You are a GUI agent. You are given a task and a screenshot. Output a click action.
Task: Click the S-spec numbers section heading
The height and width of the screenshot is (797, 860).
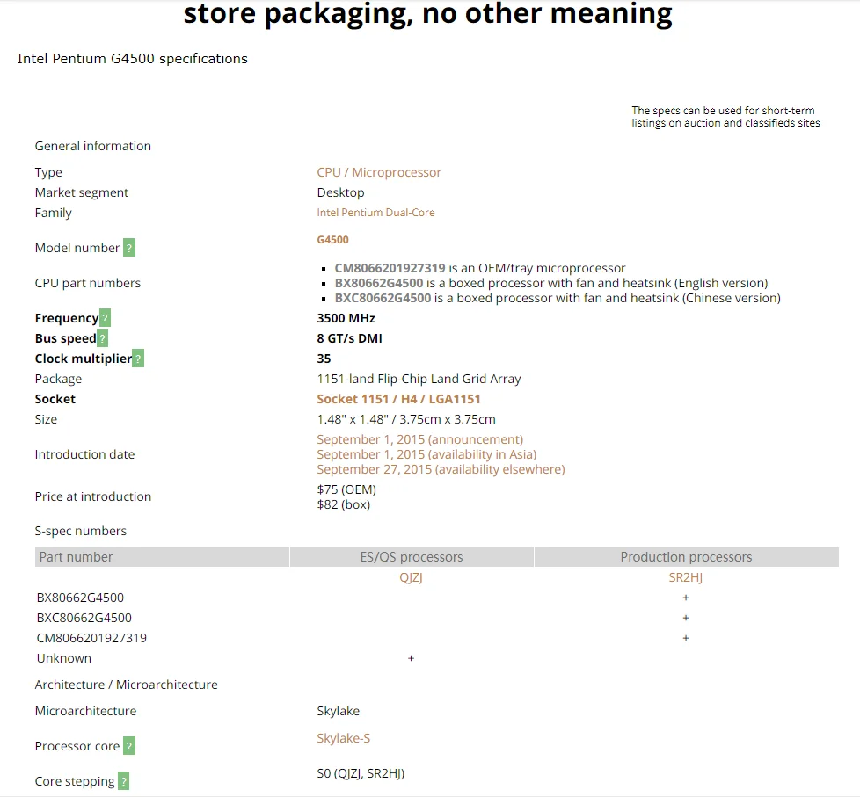(81, 531)
